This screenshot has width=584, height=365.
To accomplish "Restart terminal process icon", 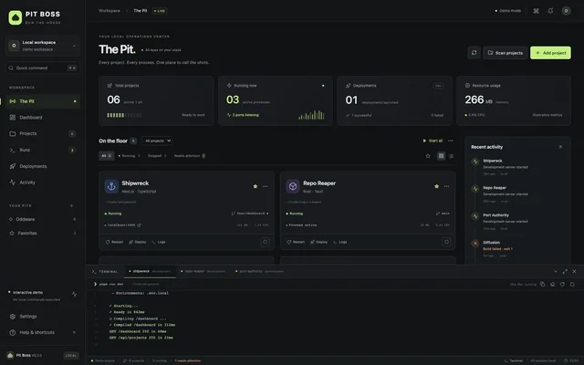I will tap(562, 284).
